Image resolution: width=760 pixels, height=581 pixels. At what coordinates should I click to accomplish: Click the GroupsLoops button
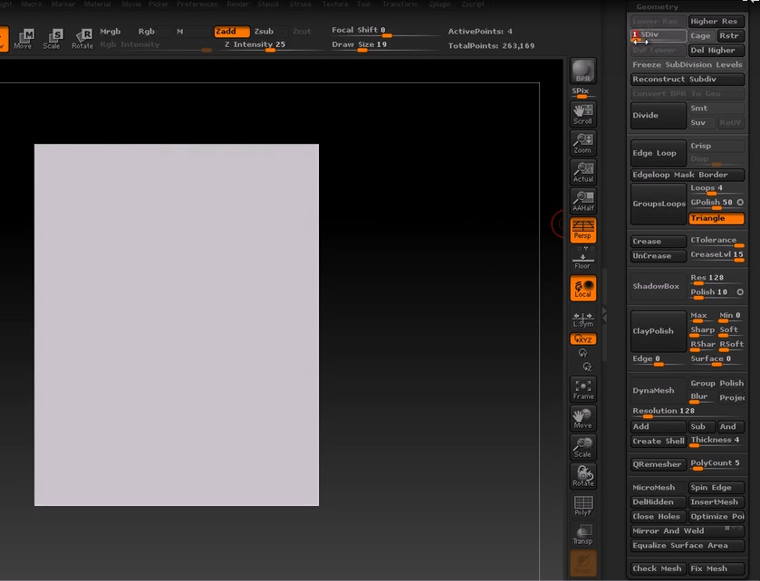tap(659, 204)
